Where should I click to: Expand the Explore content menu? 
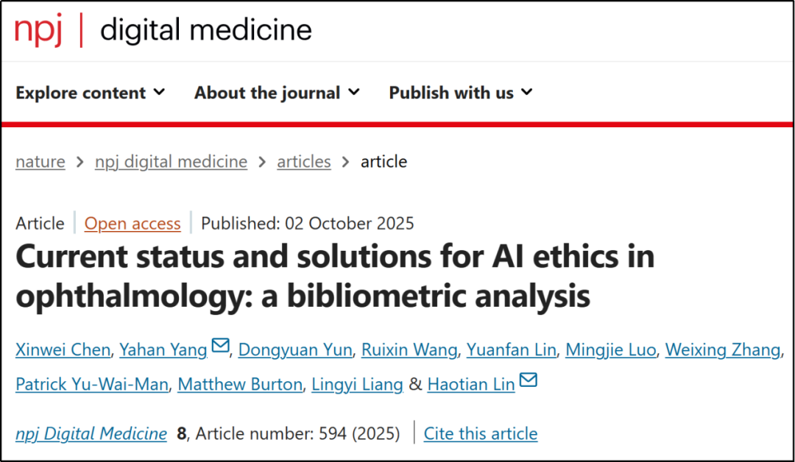point(90,93)
